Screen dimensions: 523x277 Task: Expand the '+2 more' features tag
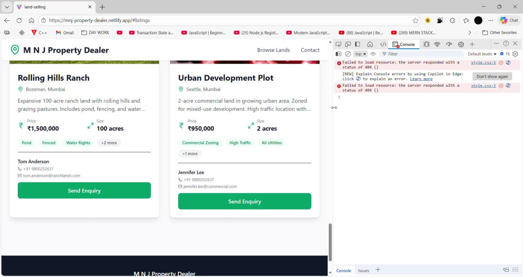109,143
